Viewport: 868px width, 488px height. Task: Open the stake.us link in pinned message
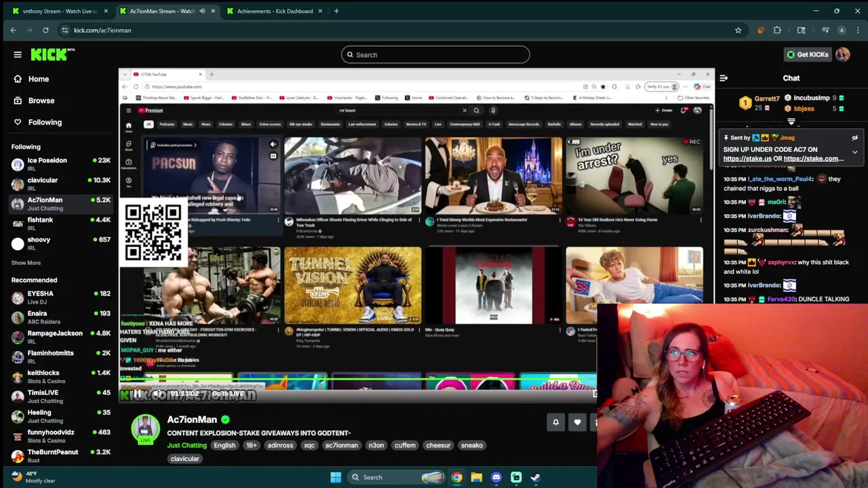tap(747, 159)
